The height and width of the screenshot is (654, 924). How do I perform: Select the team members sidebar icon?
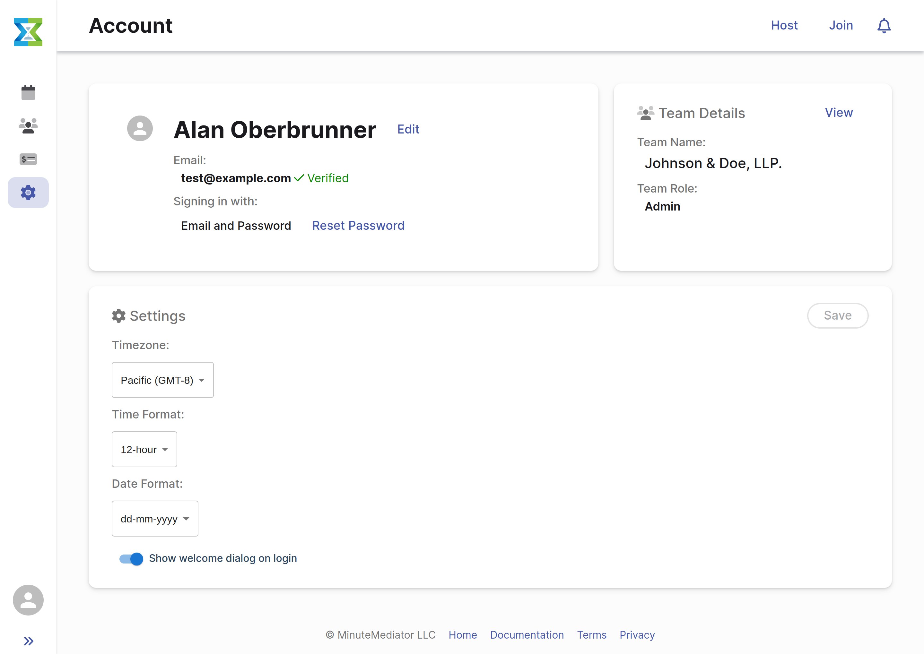(x=28, y=125)
